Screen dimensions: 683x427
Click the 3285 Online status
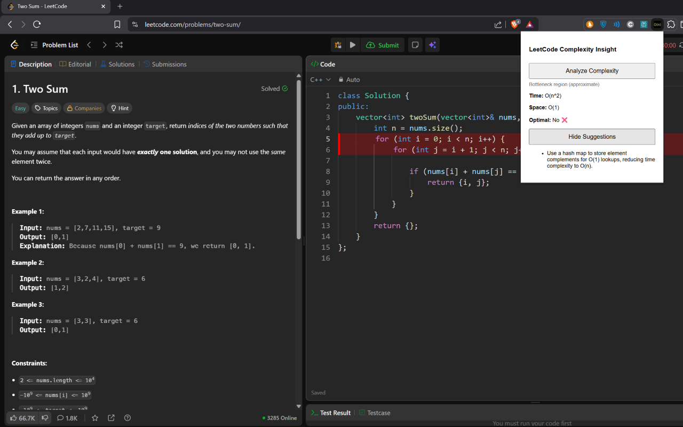point(280,418)
